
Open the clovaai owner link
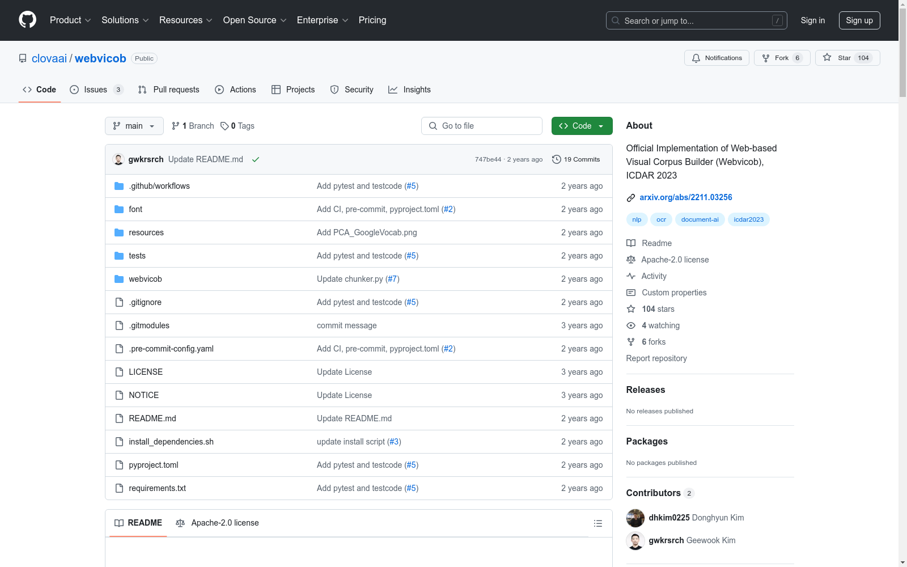pos(49,58)
